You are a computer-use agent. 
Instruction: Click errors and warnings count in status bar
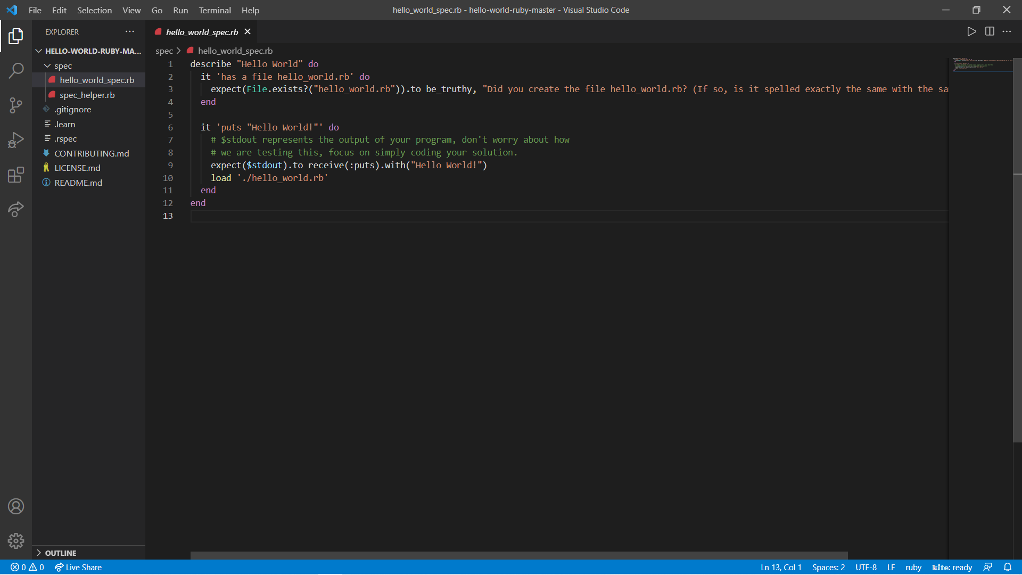[27, 567]
